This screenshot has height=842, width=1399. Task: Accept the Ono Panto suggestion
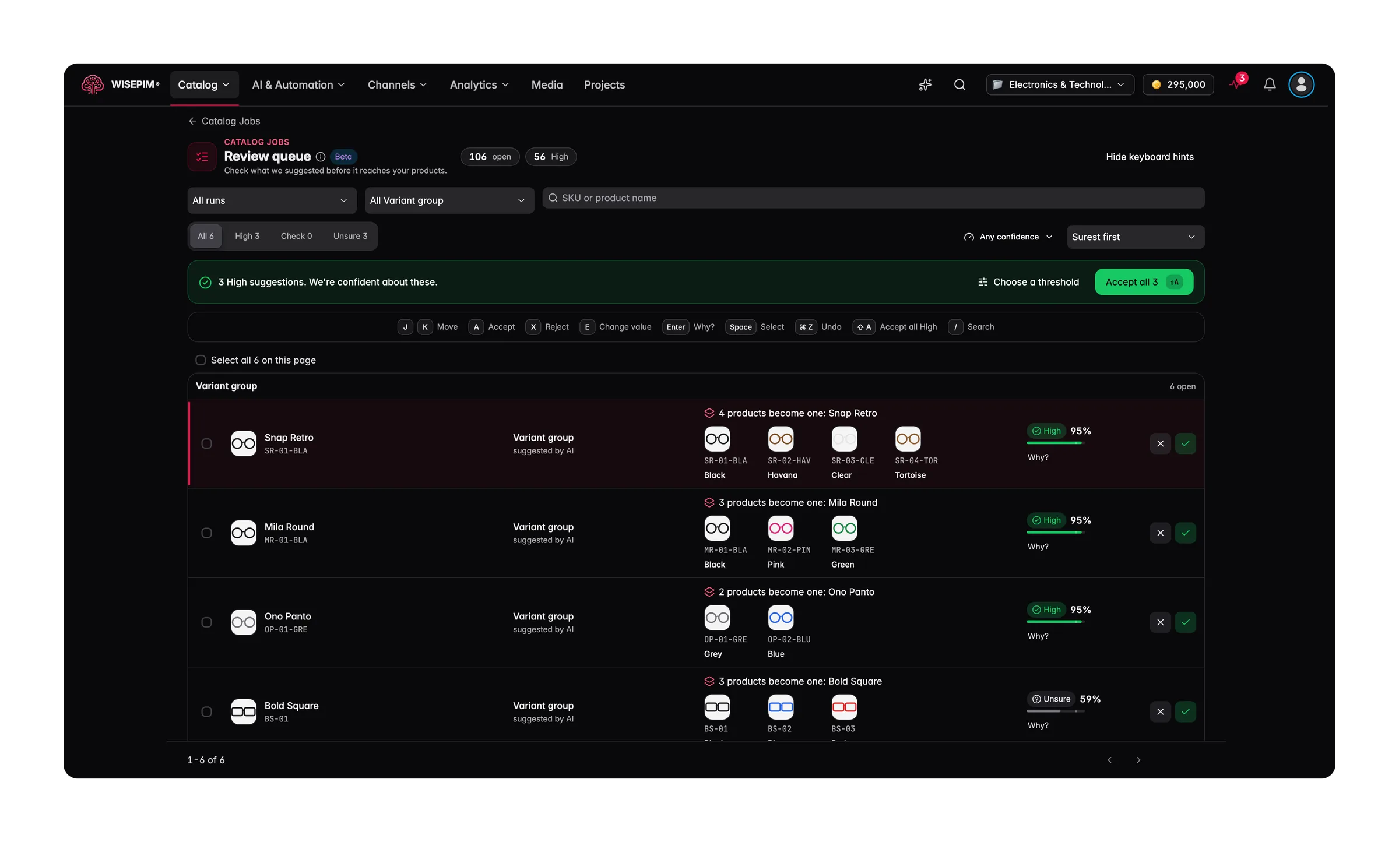1186,622
